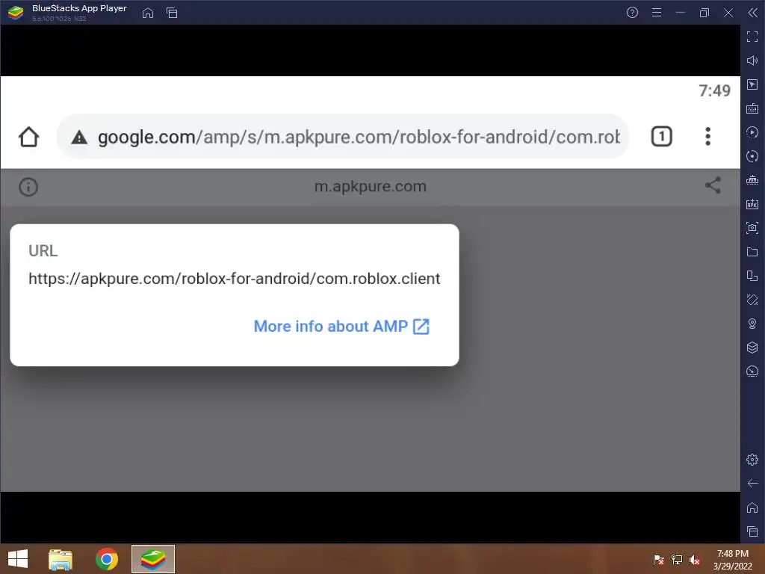This screenshot has height=574, width=765.
Task: Toggle cursor lock in sidebar
Action: [752, 84]
